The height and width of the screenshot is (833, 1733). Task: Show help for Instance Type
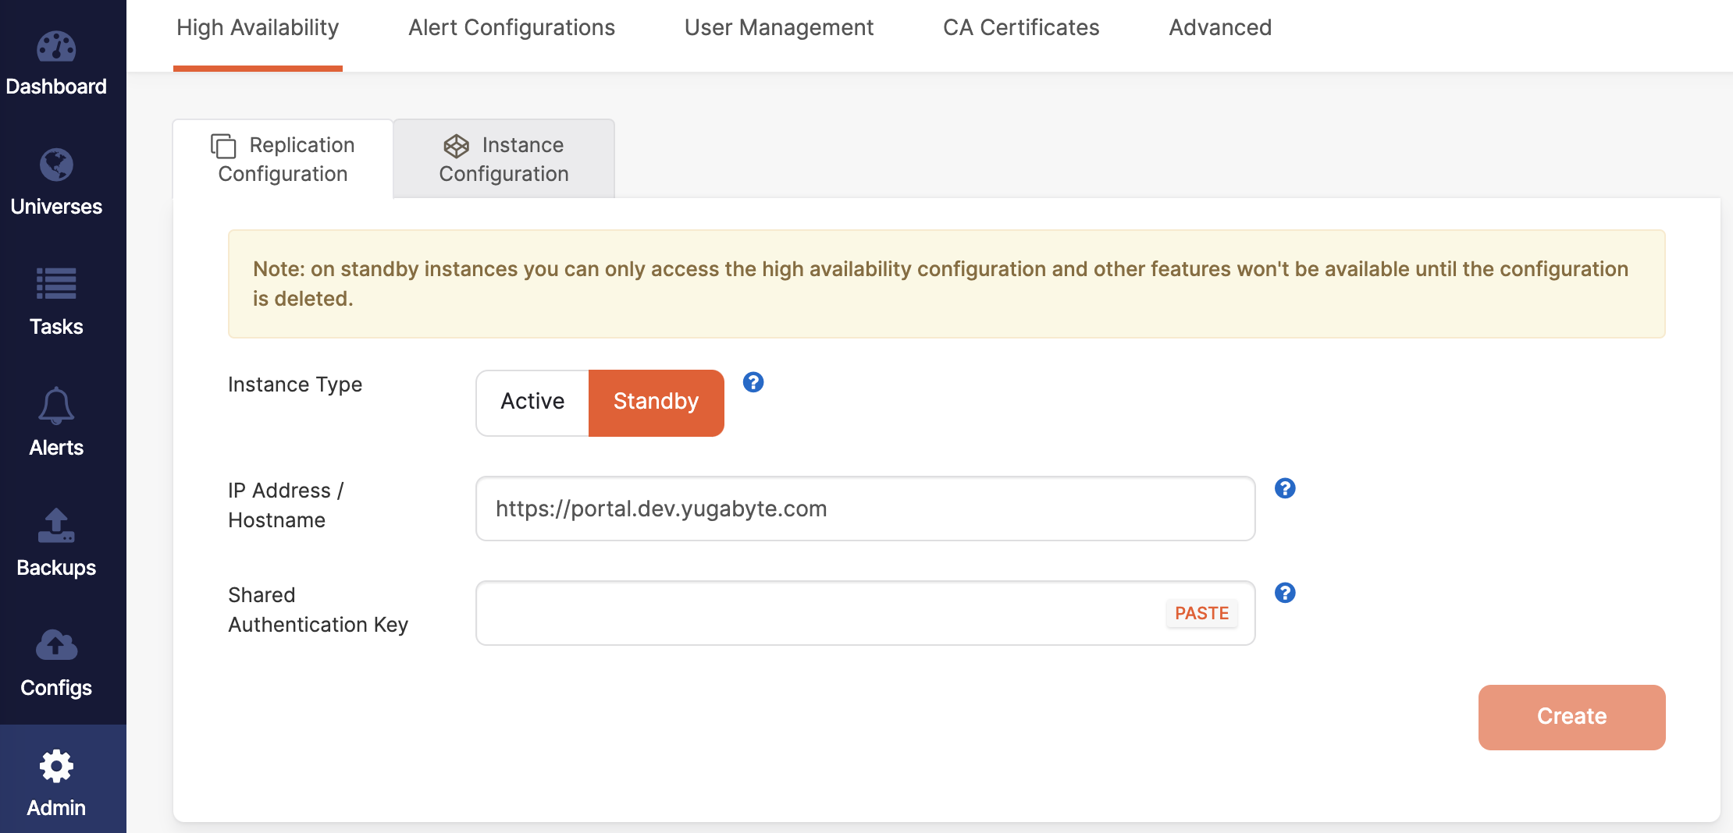click(x=753, y=382)
